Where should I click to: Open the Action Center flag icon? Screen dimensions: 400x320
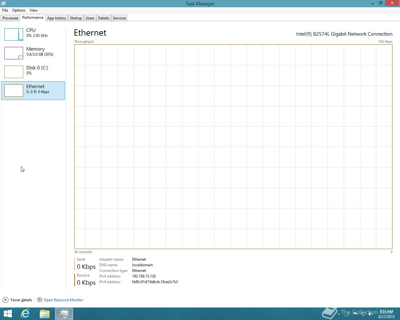click(355, 314)
